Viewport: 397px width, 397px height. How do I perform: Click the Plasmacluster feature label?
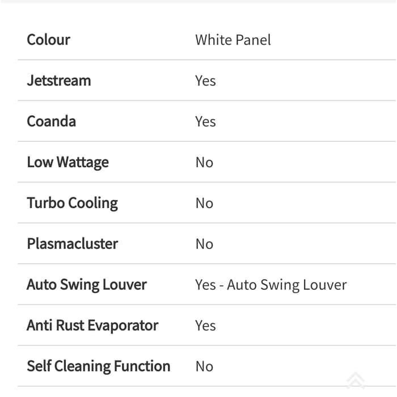click(72, 244)
